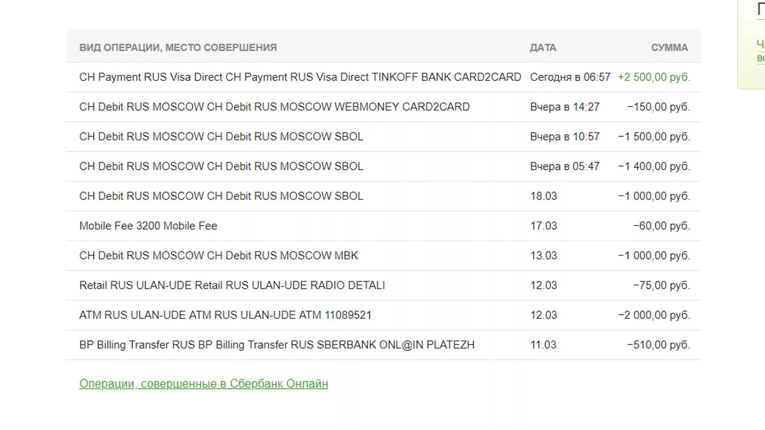Click the 11.03 date cell
This screenshot has height=430, width=765.
click(x=543, y=345)
